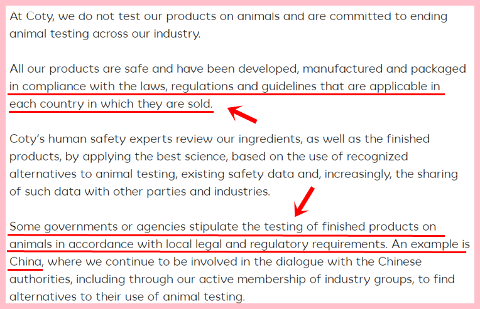480x309 pixels.
Task: Click the underlined phrase 'each country in which they are sold'
Action: click(x=111, y=103)
